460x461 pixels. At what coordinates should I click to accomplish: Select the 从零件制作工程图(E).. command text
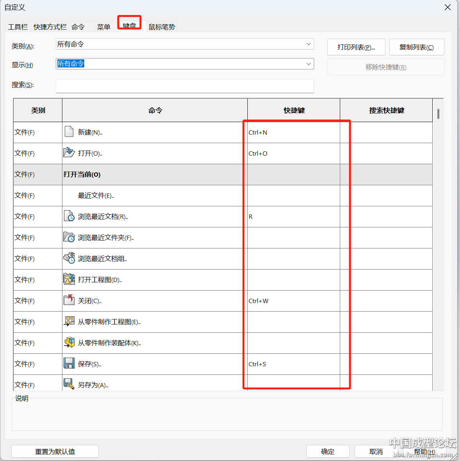(109, 322)
